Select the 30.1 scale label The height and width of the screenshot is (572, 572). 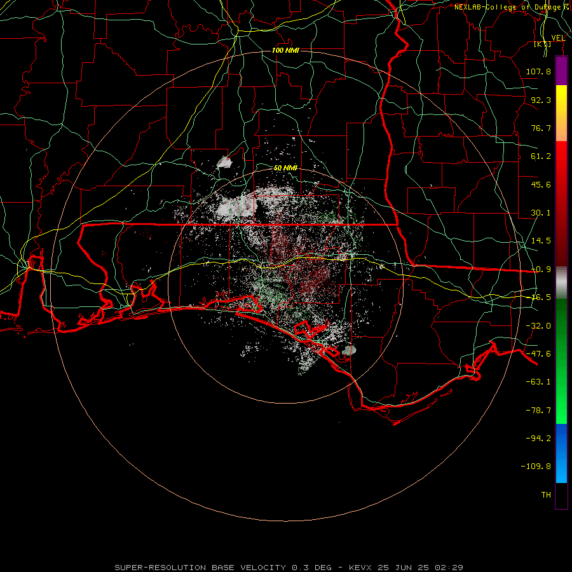[541, 213]
